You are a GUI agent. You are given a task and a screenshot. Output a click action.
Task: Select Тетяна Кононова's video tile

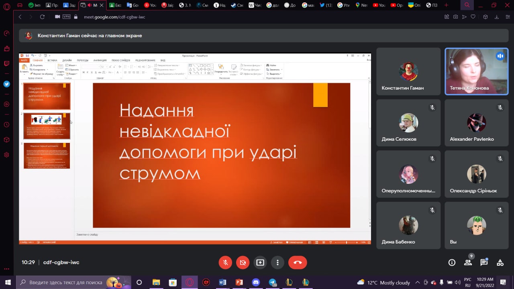pos(477,71)
